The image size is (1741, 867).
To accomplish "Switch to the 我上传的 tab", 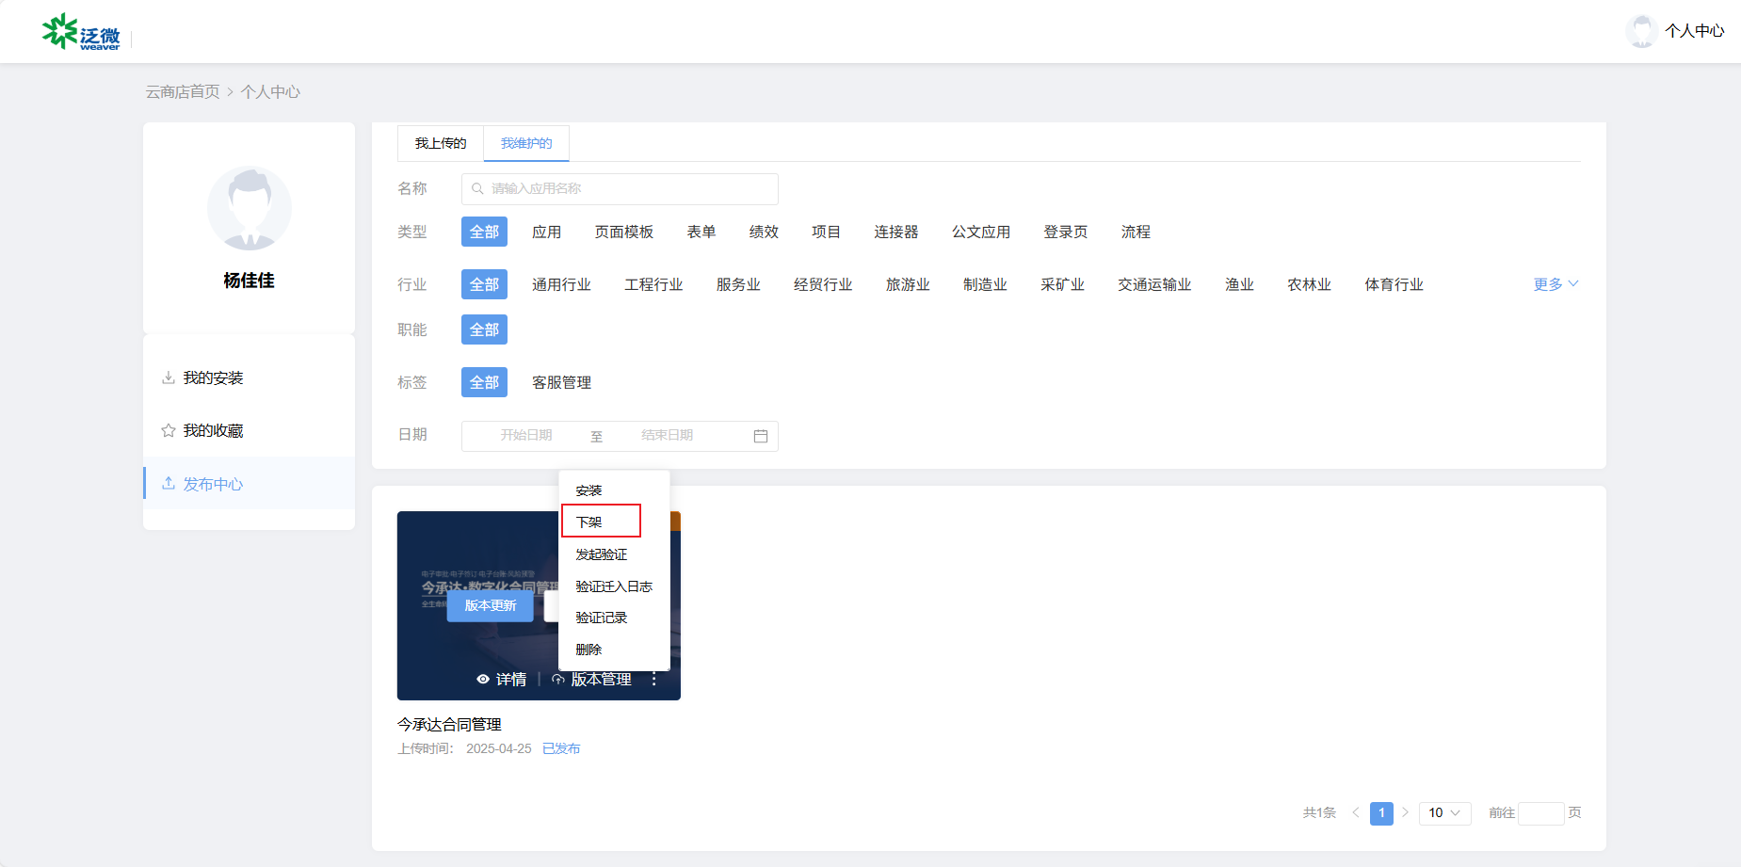I will pos(441,143).
